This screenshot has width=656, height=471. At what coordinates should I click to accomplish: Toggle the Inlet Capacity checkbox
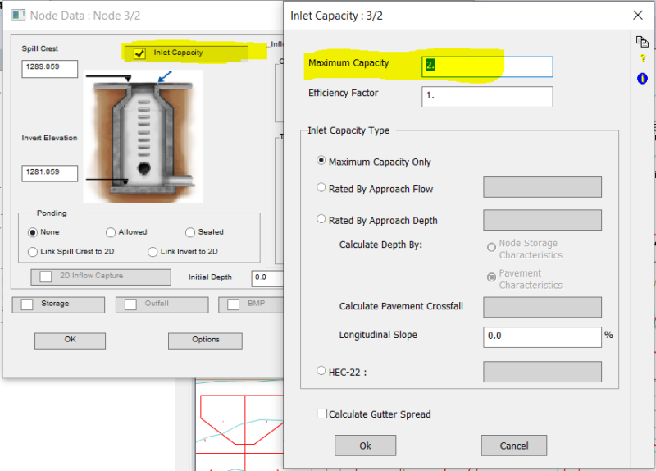(x=139, y=53)
